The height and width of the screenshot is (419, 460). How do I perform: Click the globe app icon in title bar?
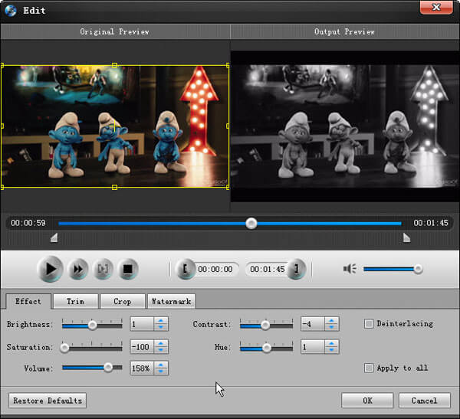coord(11,11)
